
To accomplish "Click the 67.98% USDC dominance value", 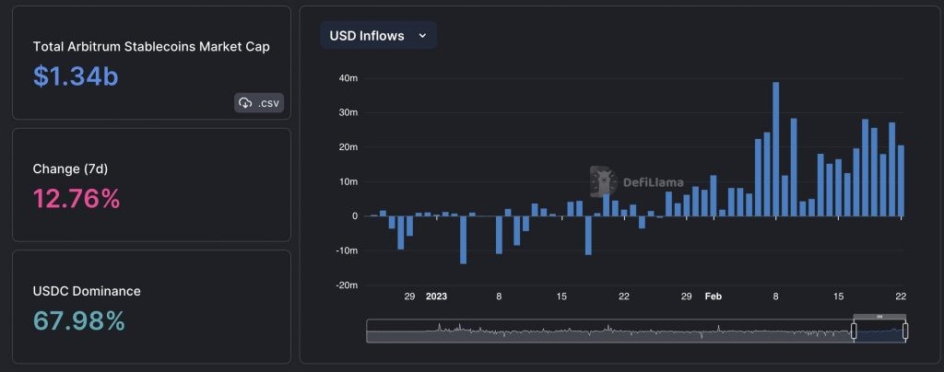I will point(79,321).
